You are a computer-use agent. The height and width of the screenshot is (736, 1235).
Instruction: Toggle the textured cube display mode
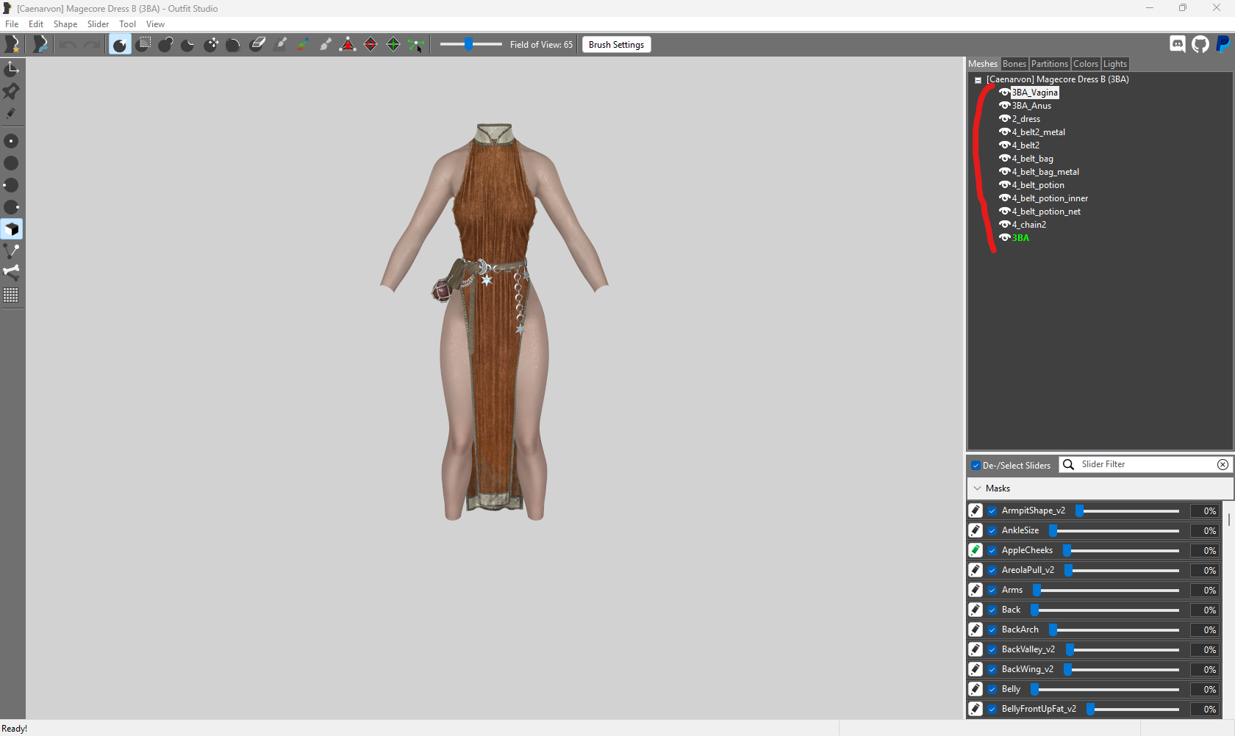12,229
